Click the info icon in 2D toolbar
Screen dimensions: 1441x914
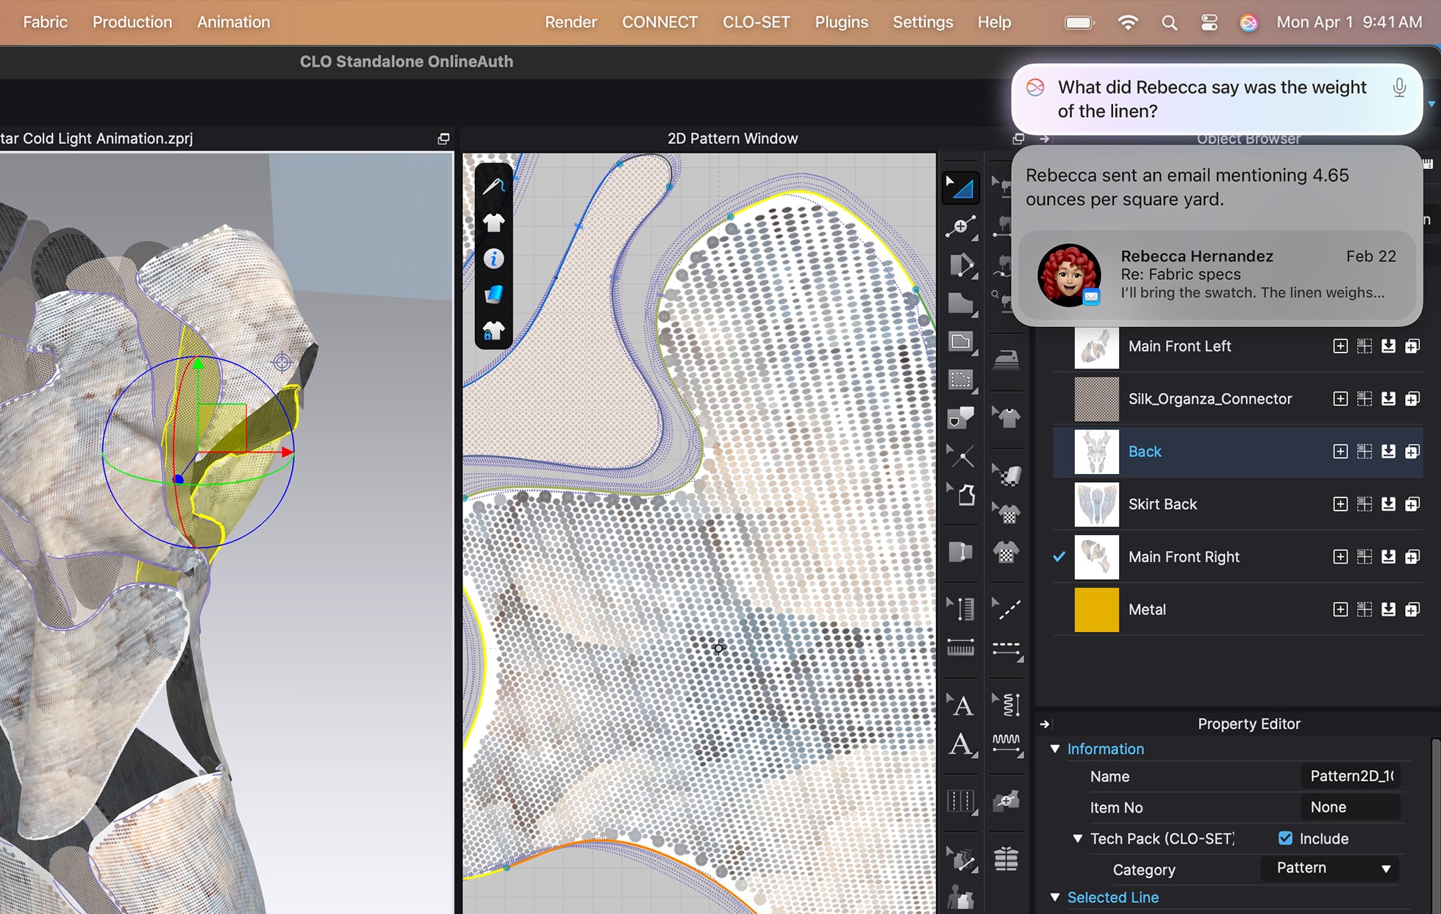click(493, 259)
